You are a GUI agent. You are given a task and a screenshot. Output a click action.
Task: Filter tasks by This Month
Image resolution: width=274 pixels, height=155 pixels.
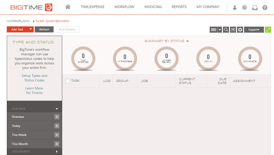point(34,144)
